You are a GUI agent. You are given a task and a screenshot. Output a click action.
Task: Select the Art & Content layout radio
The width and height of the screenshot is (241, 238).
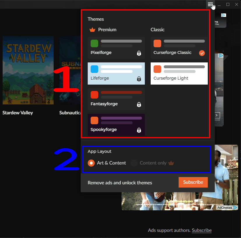pyautogui.click(x=91, y=163)
